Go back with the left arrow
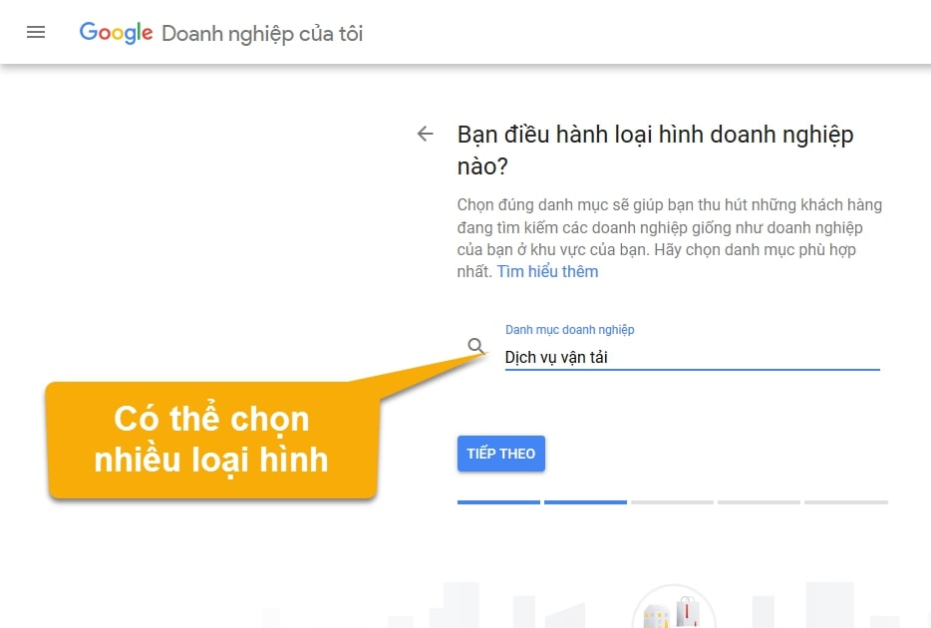 pyautogui.click(x=425, y=134)
